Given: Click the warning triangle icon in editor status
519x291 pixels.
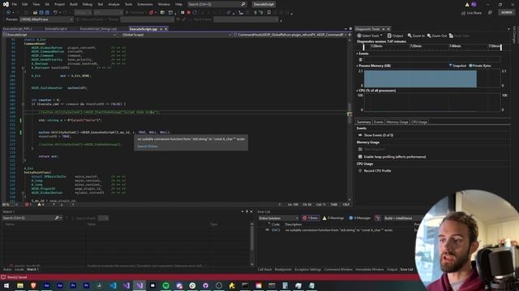Looking at the screenshot, I should (x=39, y=205).
